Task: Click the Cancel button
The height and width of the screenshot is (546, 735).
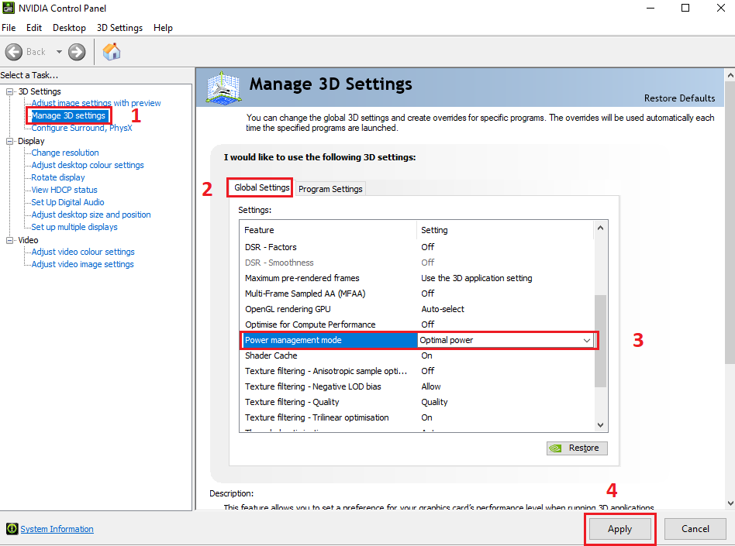Action: [695, 529]
